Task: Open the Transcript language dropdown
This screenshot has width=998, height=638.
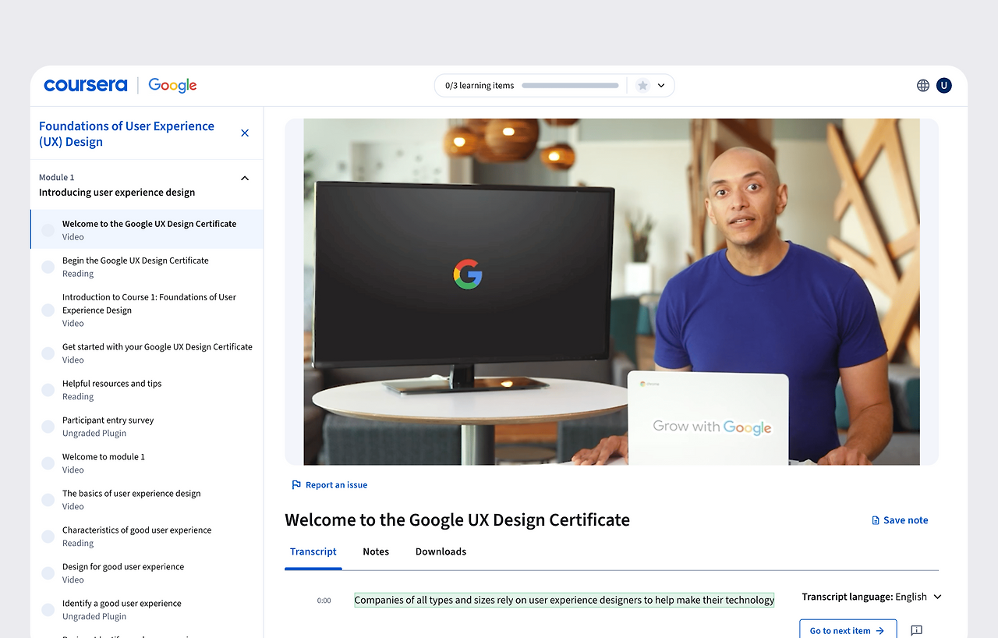Action: click(872, 597)
